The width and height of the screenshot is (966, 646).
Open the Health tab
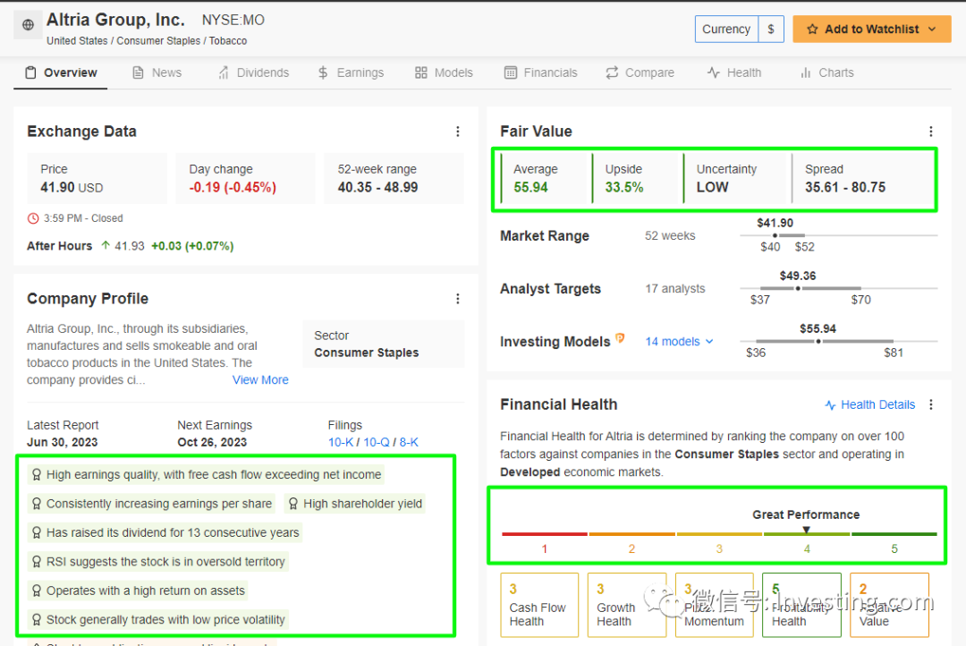(x=733, y=72)
